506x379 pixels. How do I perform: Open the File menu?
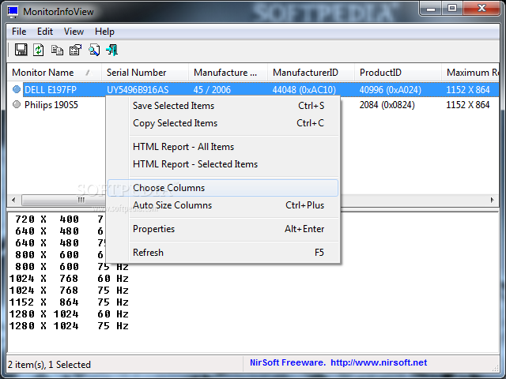(19, 32)
